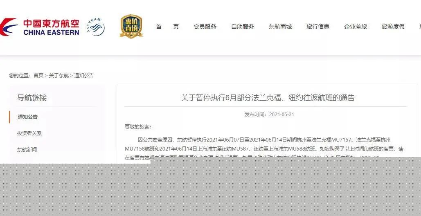This screenshot has width=421, height=216.
Task: Click the SkyTeam alliance logo
Action: [x=95, y=27]
